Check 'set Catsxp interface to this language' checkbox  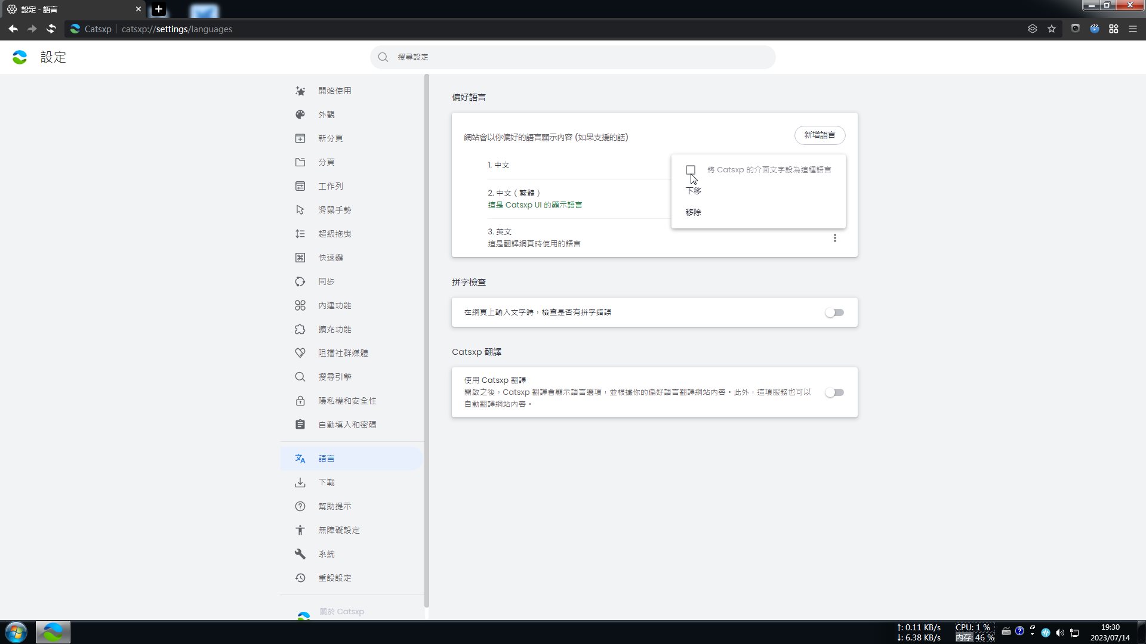691,170
